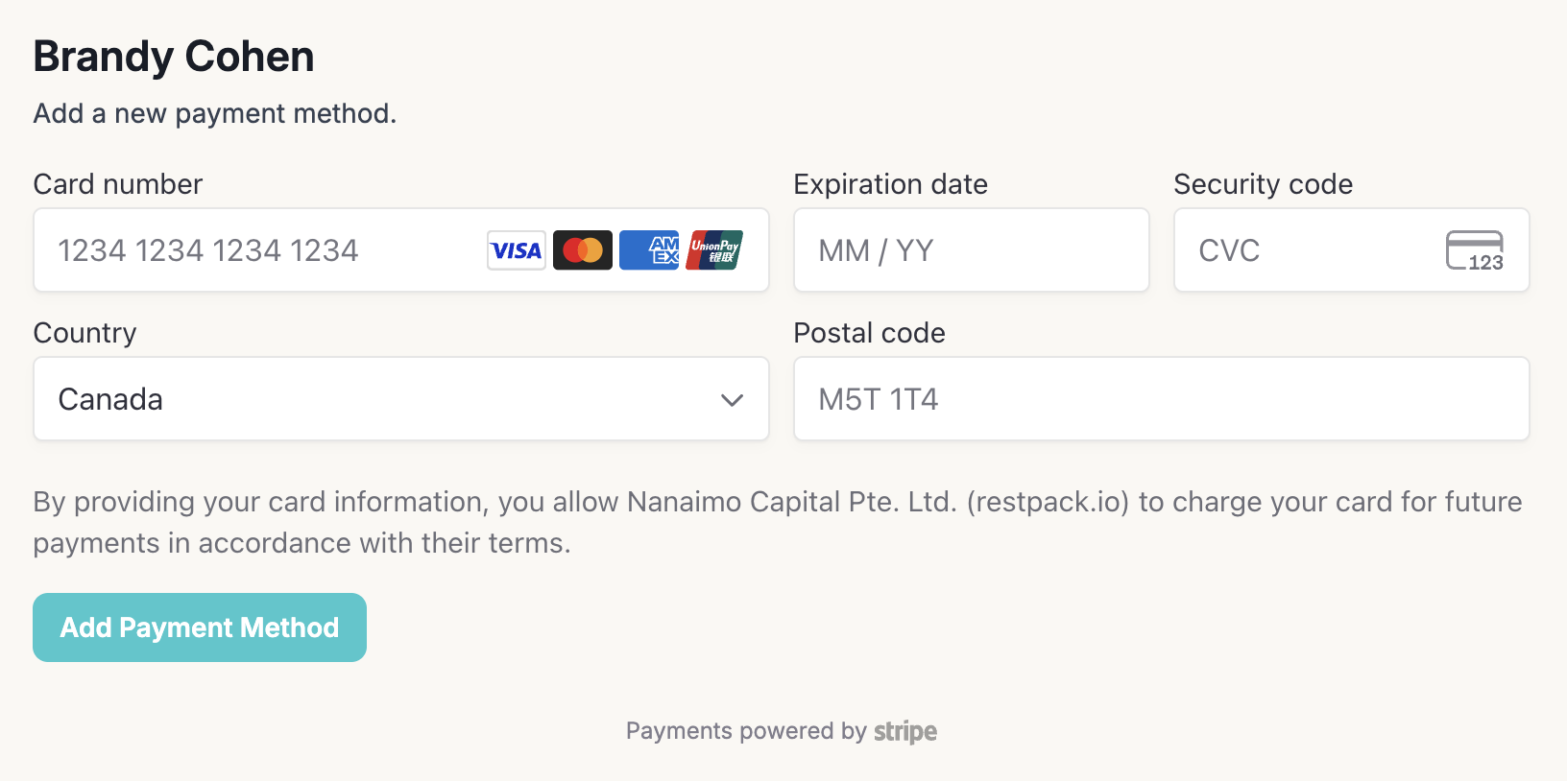Click the "Postal code" label
The height and width of the screenshot is (781, 1567).
(869, 333)
